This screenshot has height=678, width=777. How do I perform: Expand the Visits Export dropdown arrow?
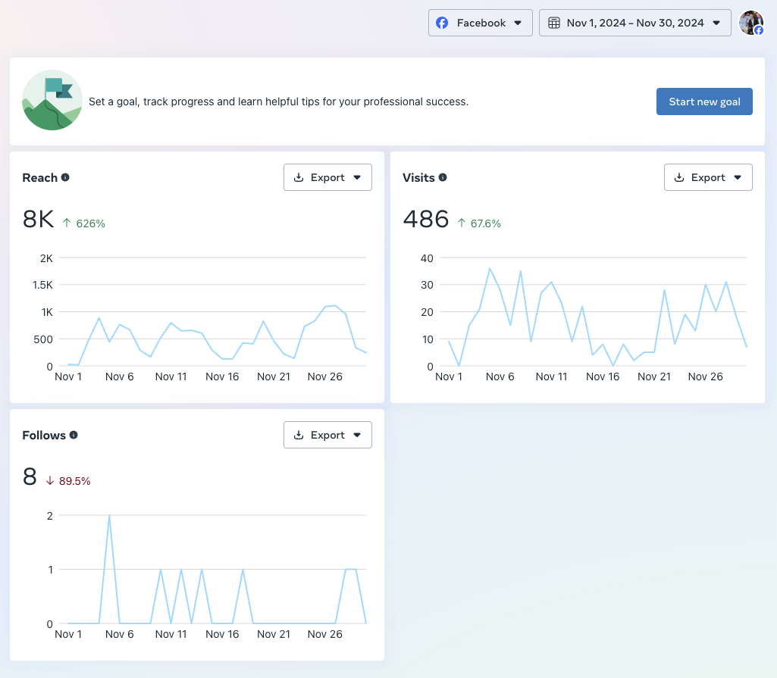738,177
